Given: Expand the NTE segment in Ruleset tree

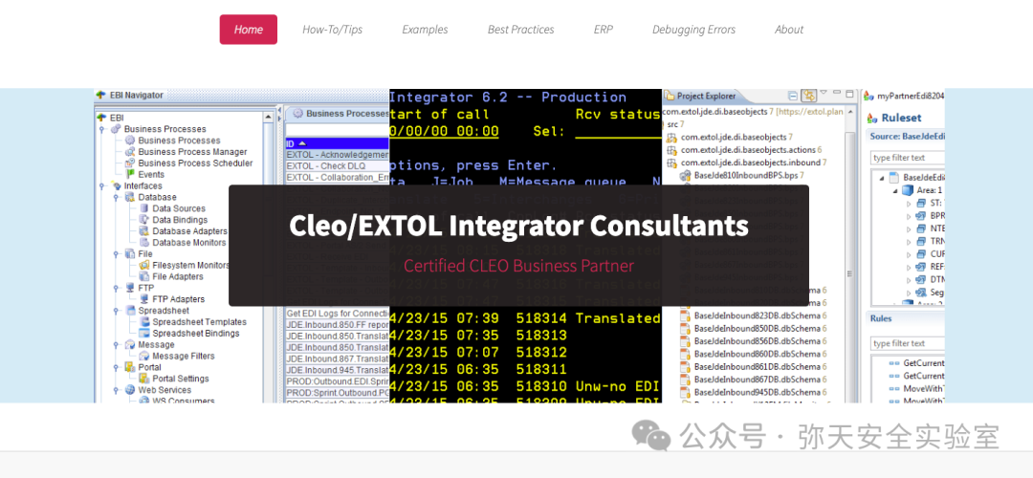Looking at the screenshot, I should [x=910, y=228].
